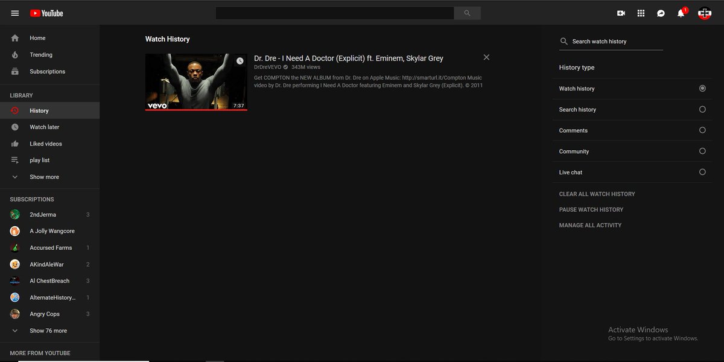Click the 2ndJerma channel name
724x362 pixels.
pyautogui.click(x=43, y=215)
